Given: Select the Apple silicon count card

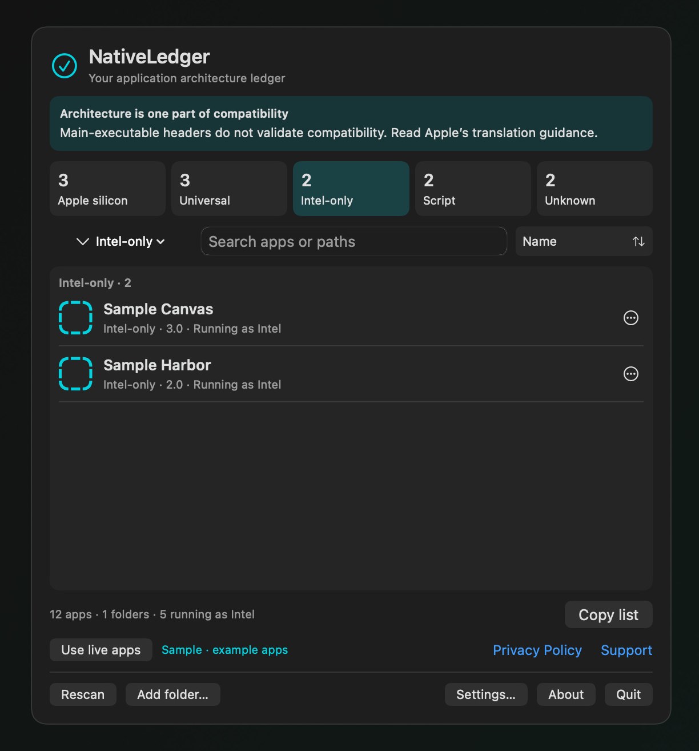Looking at the screenshot, I should 107,189.
